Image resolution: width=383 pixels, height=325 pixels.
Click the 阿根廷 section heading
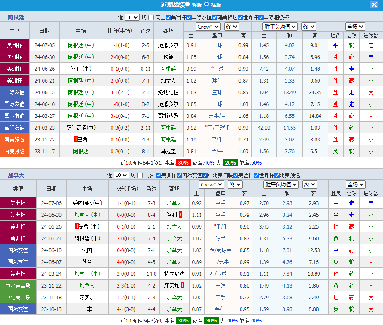click(16, 17)
